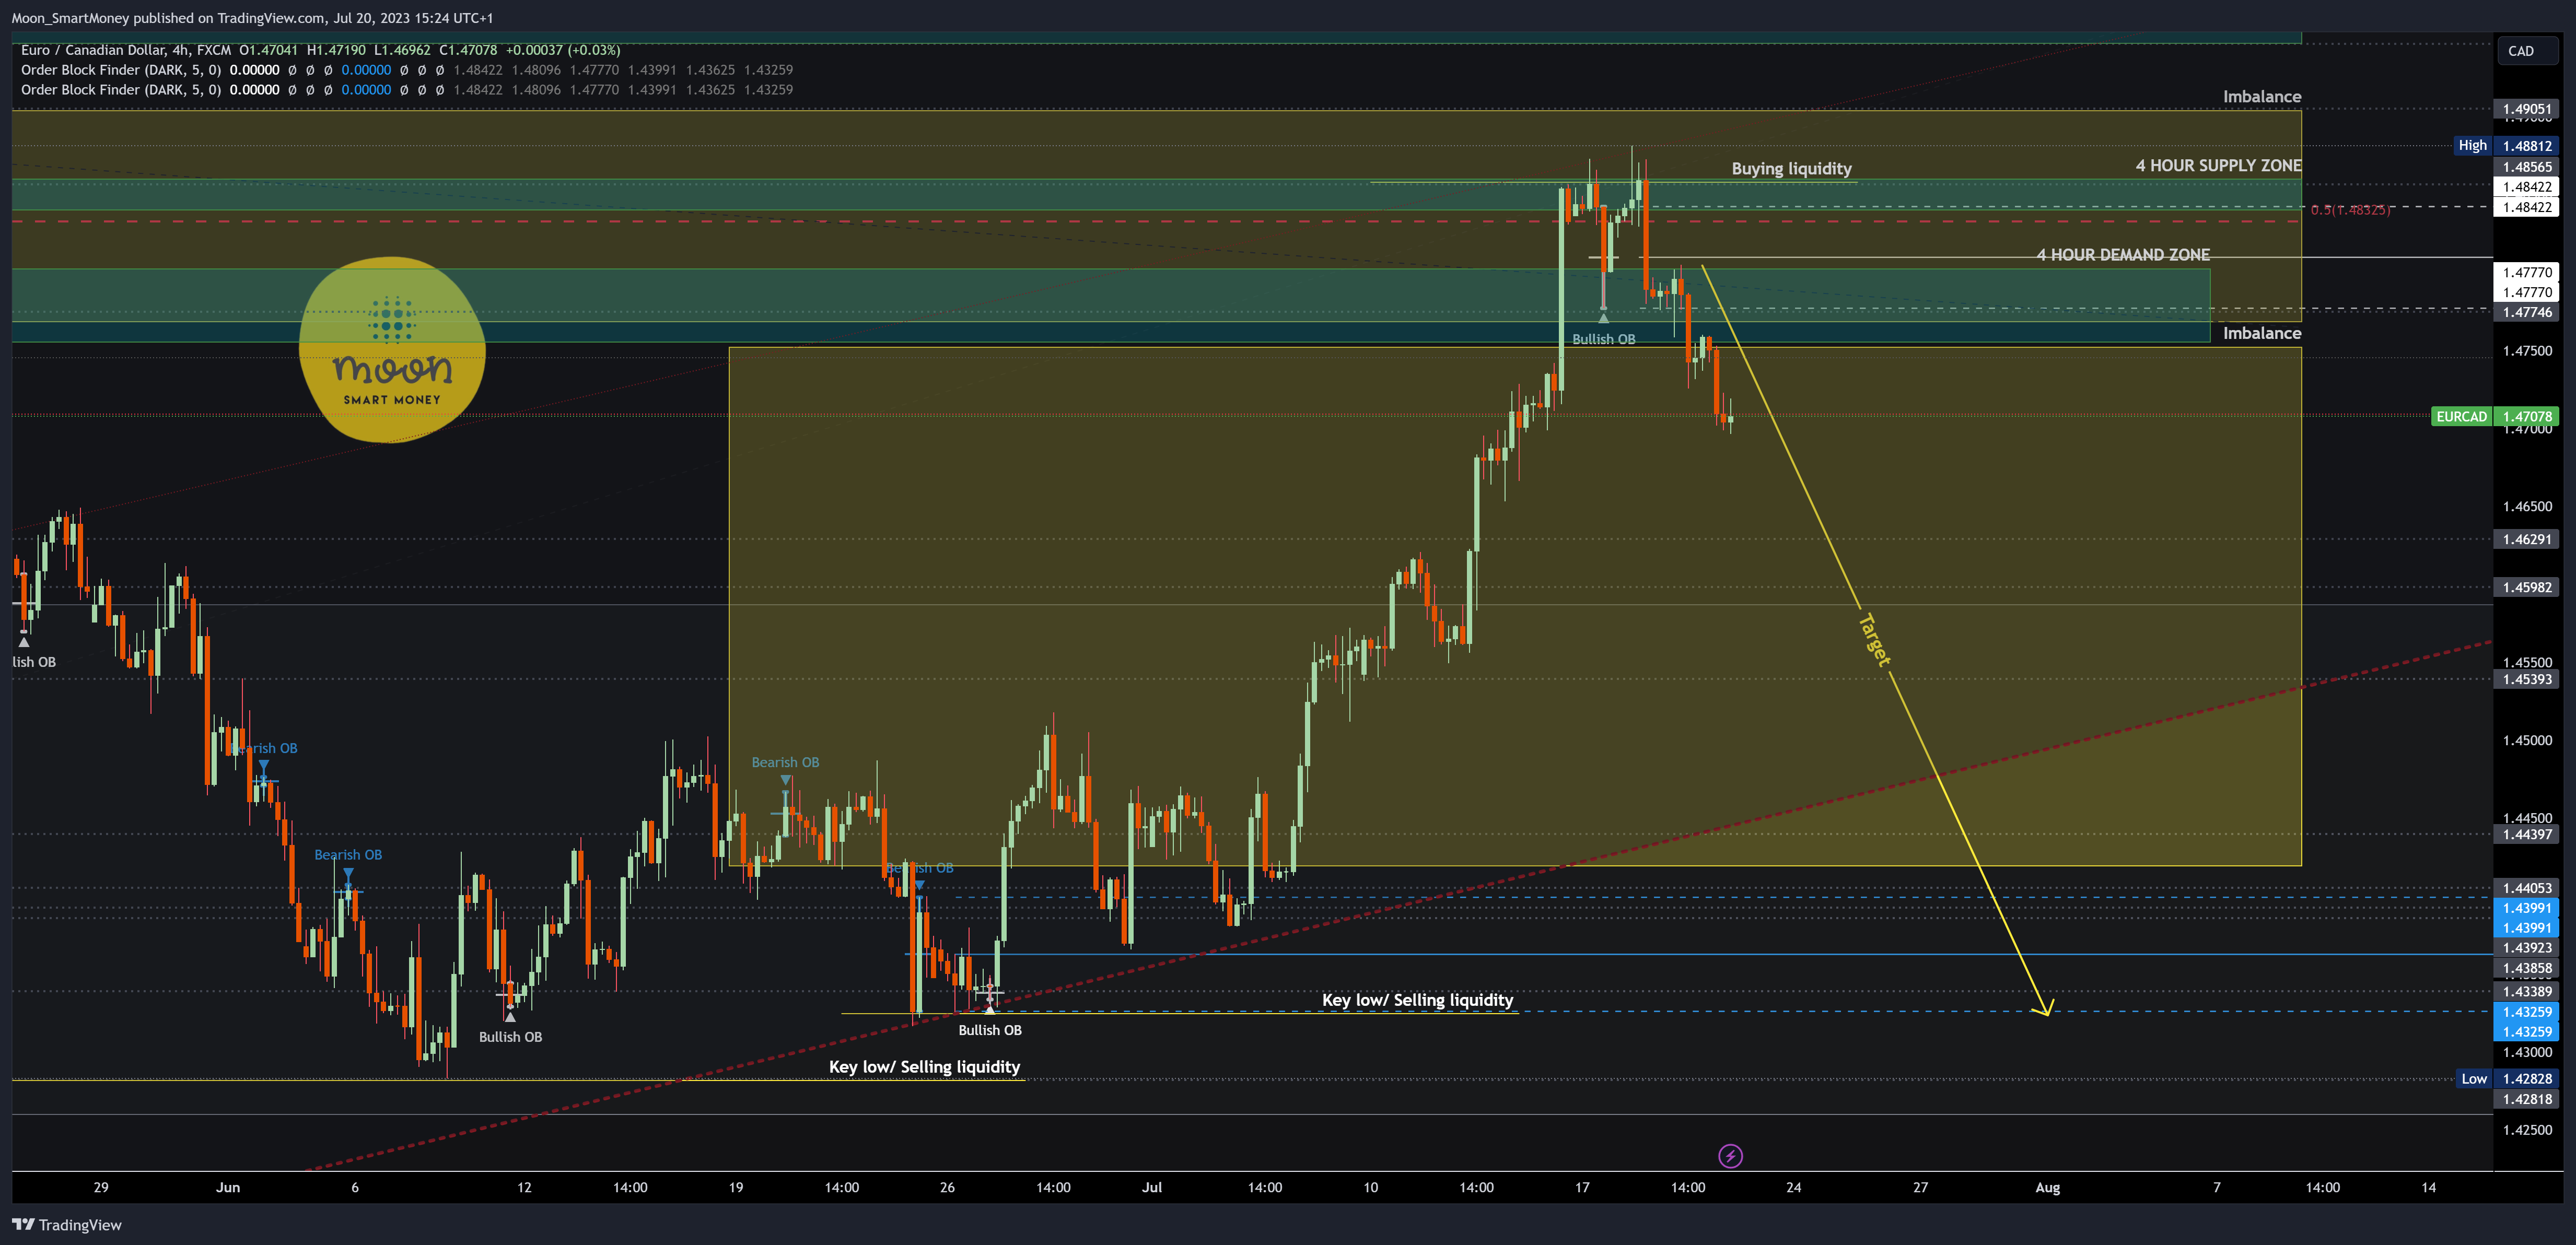Click the 'Key low/ Selling liquidity' label at 1.43259
Image resolution: width=2576 pixels, height=1245 pixels.
[1417, 1000]
